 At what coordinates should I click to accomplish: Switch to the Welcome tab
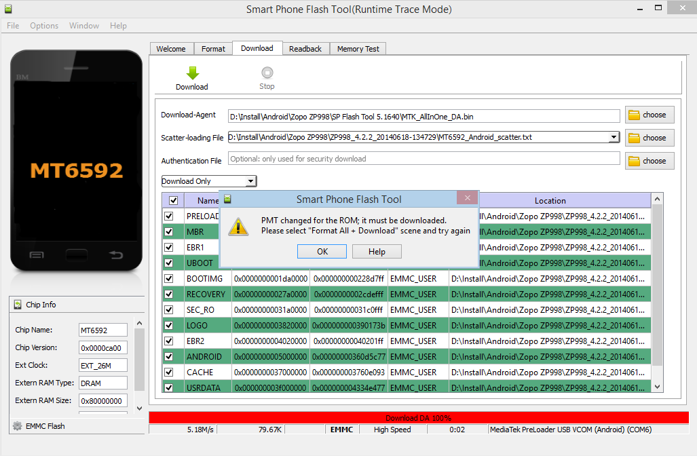[x=171, y=49]
